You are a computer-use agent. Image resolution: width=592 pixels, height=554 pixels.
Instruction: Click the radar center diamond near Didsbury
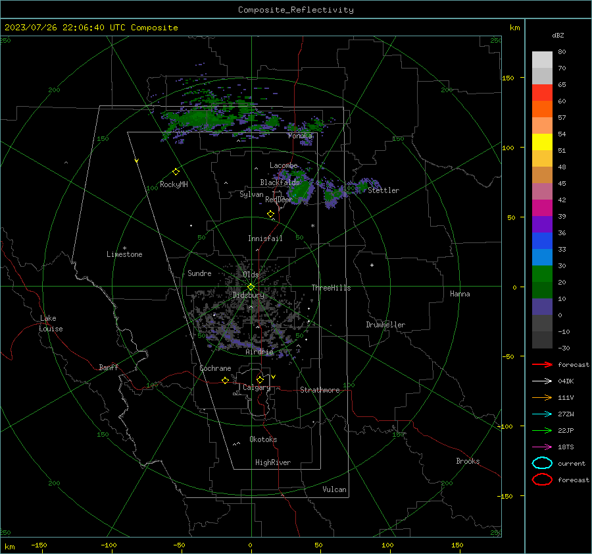point(251,287)
